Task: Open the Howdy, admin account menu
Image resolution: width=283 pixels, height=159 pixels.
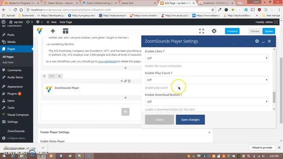Action: coord(267,22)
